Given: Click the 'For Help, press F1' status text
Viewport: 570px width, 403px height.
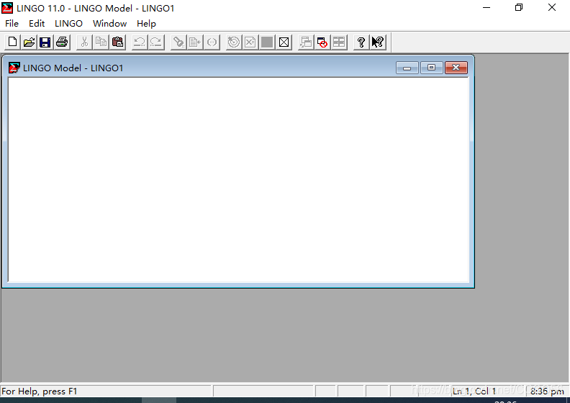Looking at the screenshot, I should [40, 391].
